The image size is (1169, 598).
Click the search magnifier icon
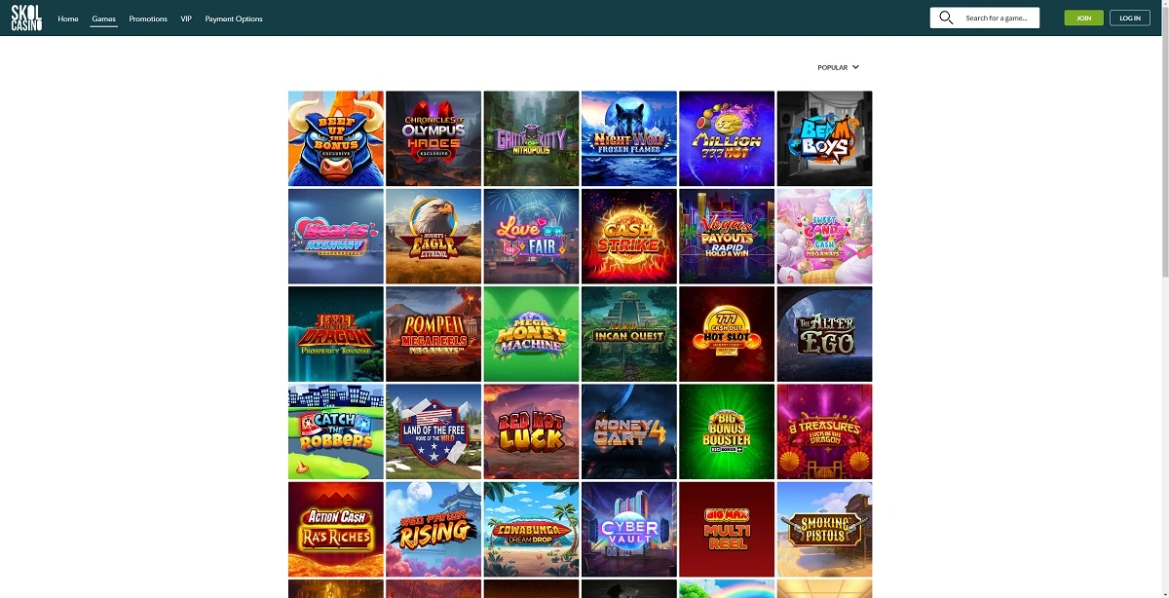coord(946,18)
